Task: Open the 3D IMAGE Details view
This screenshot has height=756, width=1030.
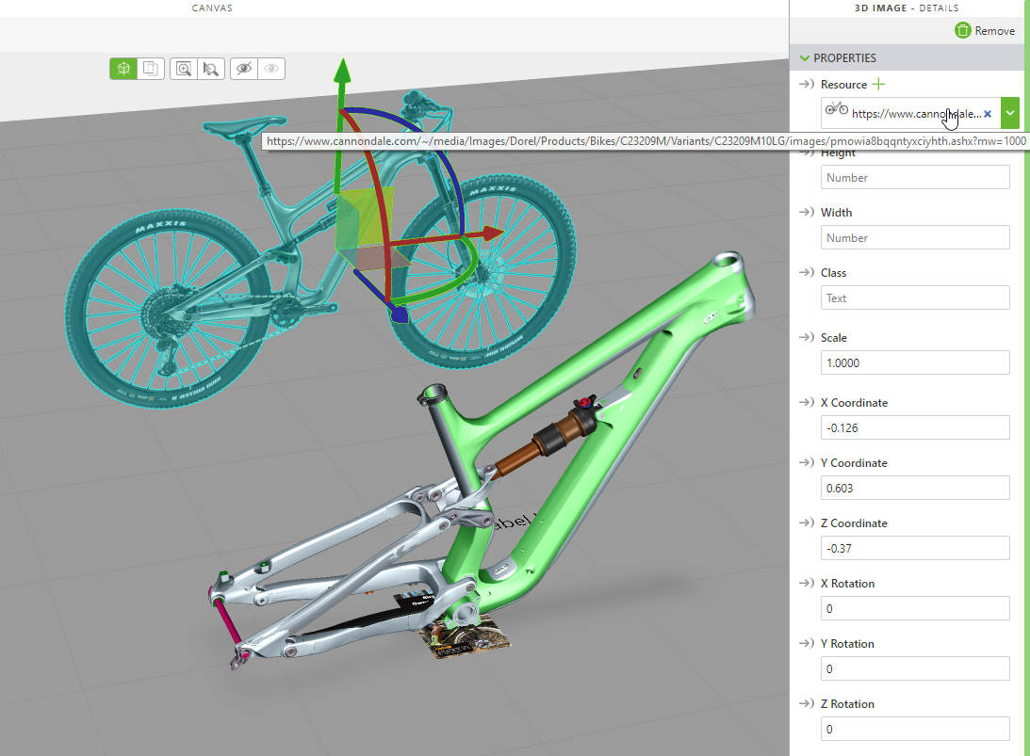Action: (906, 8)
